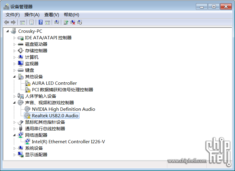Toggle the console tree pane icon
The image size is (235, 171).
22,22
